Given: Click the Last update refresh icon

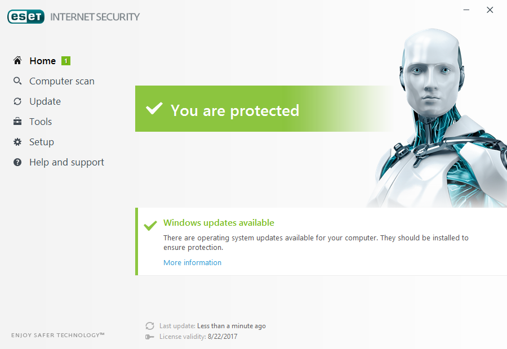Looking at the screenshot, I should tap(150, 326).
